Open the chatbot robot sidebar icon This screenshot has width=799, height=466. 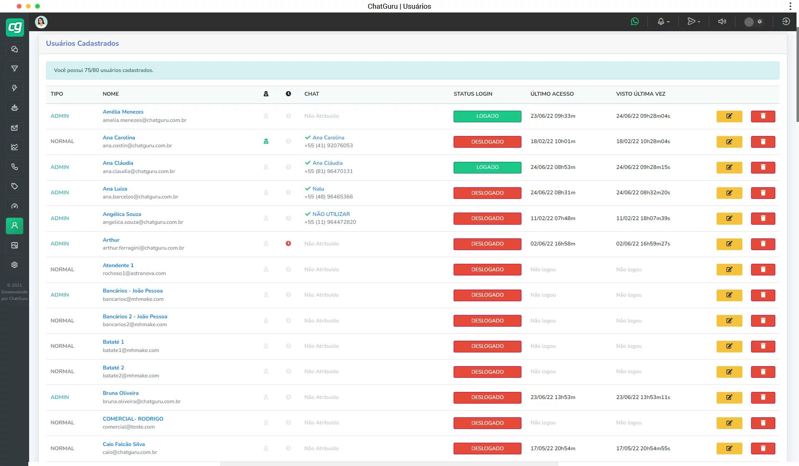(x=15, y=108)
